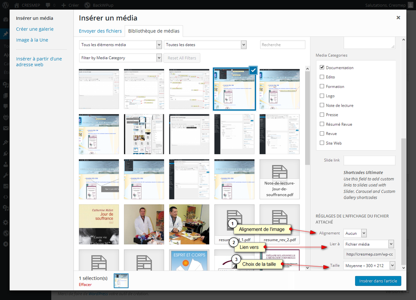
Task: Choose Image à la Une
Action: click(x=32, y=40)
